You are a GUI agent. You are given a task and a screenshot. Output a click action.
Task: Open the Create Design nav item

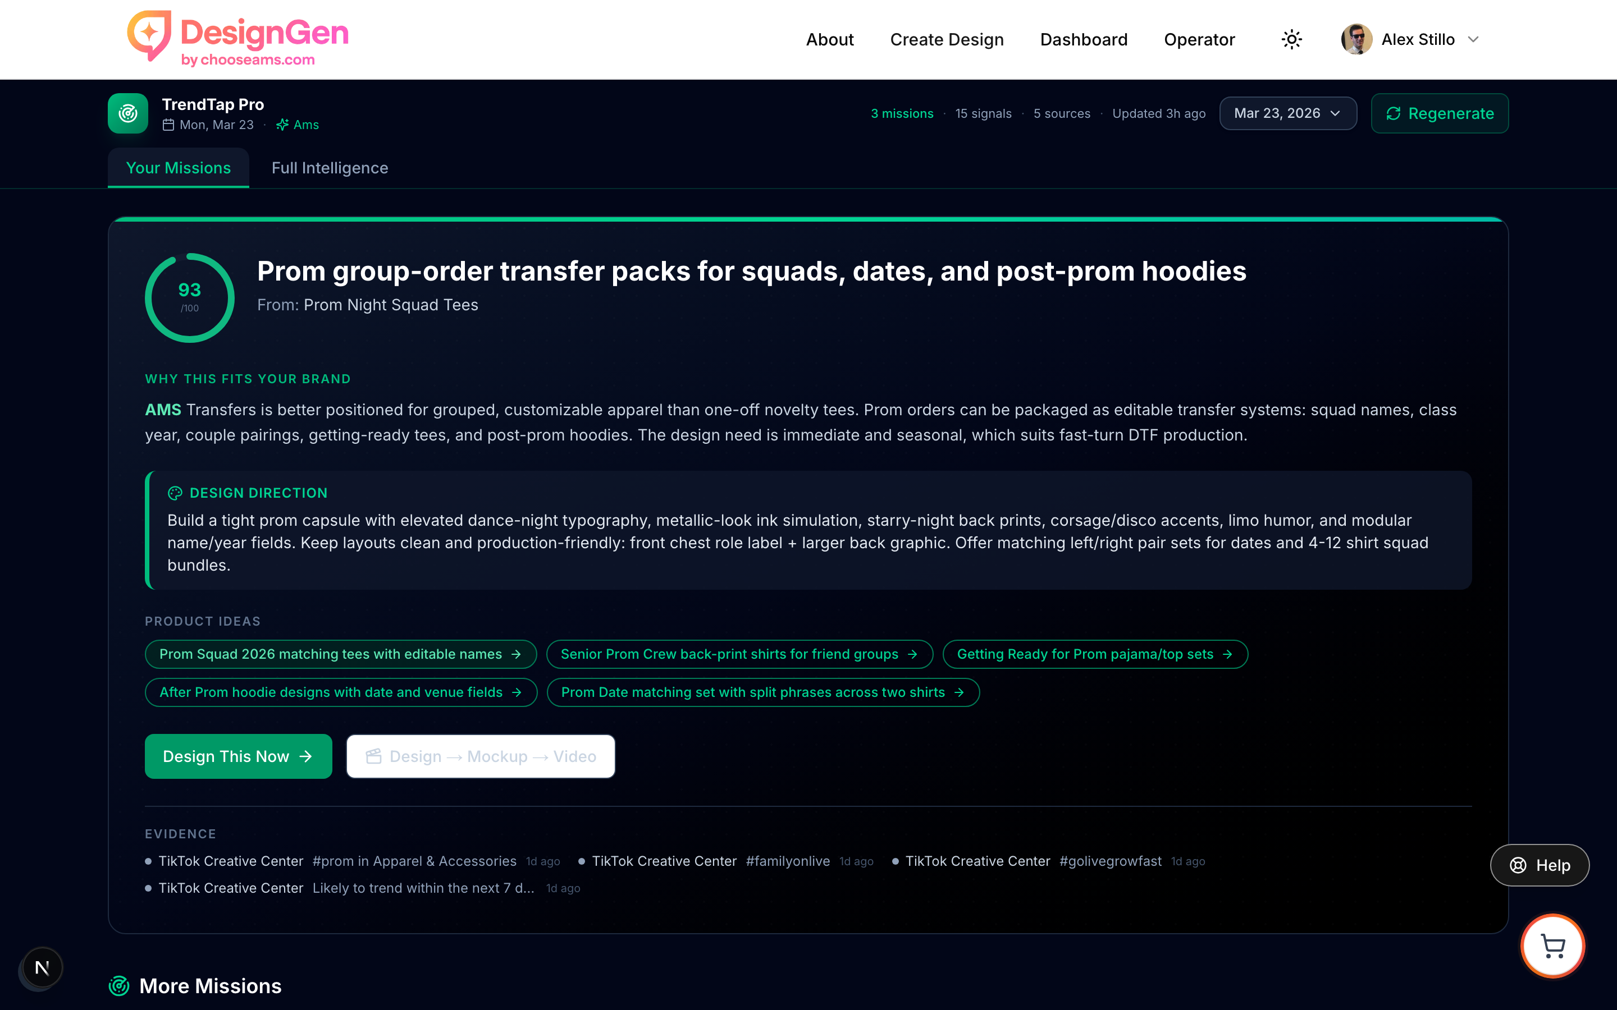pyautogui.click(x=946, y=39)
